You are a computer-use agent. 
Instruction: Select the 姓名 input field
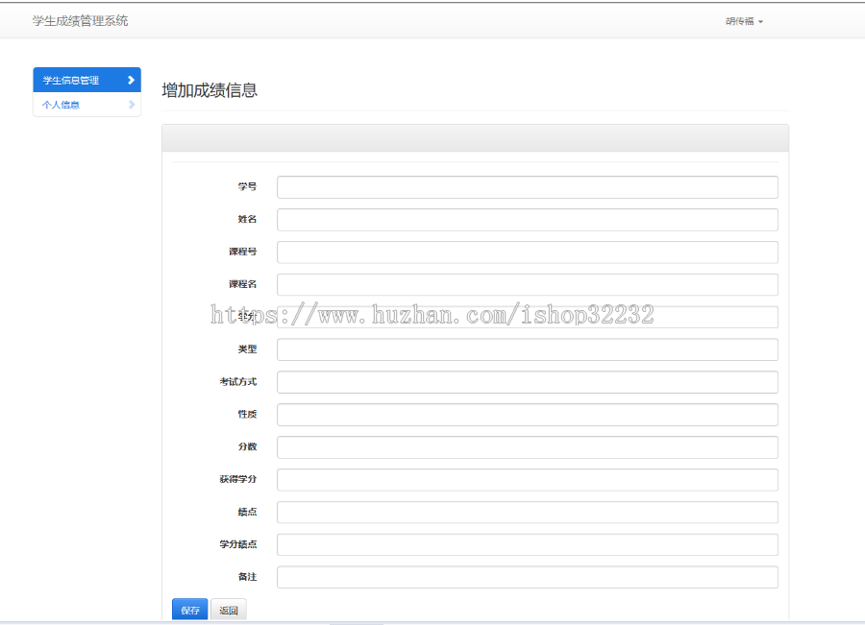tap(527, 219)
